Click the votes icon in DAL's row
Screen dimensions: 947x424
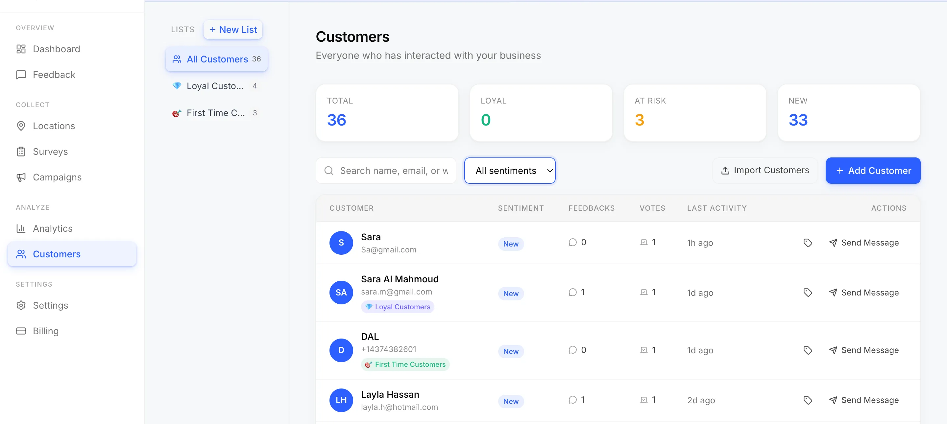644,350
